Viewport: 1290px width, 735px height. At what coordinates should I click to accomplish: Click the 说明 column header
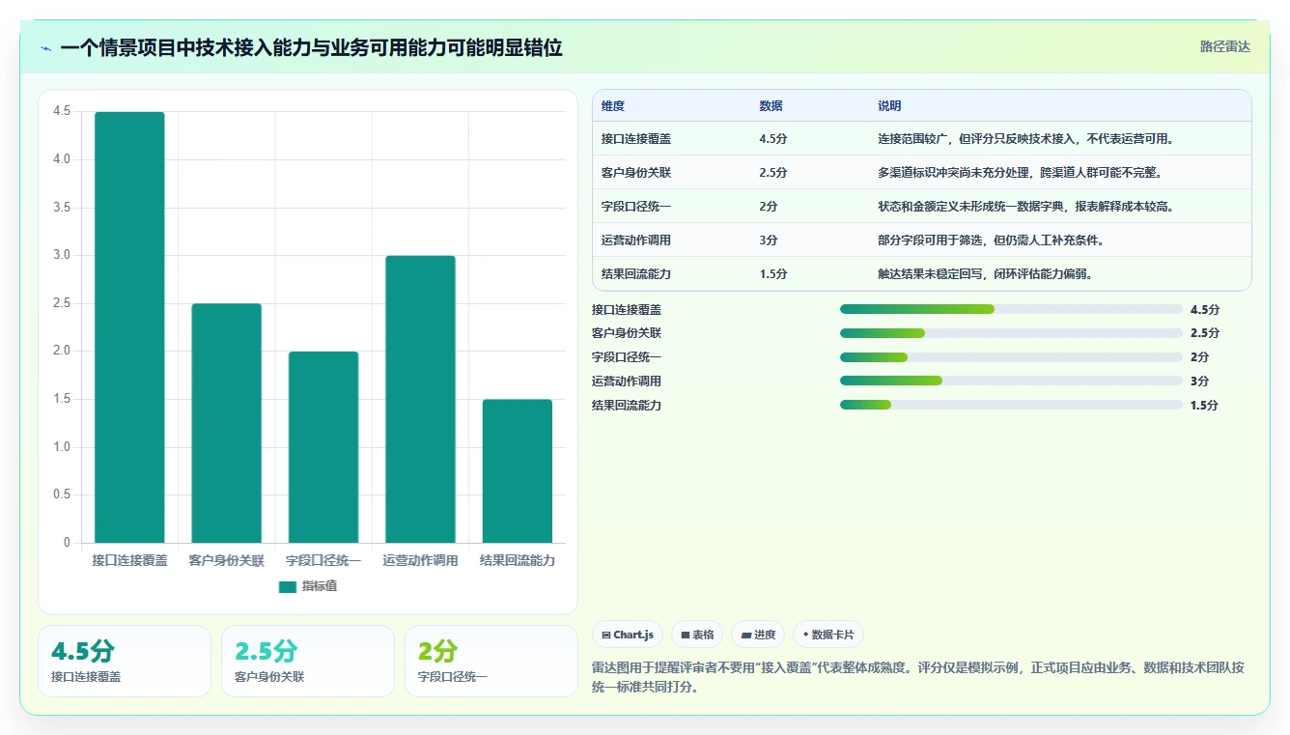889,106
